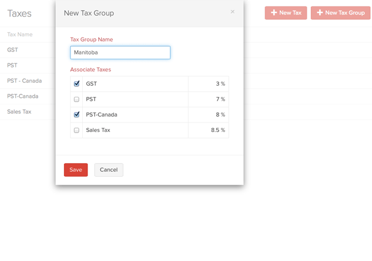Click the New Tax Group button
The height and width of the screenshot is (261, 372).
[340, 12]
